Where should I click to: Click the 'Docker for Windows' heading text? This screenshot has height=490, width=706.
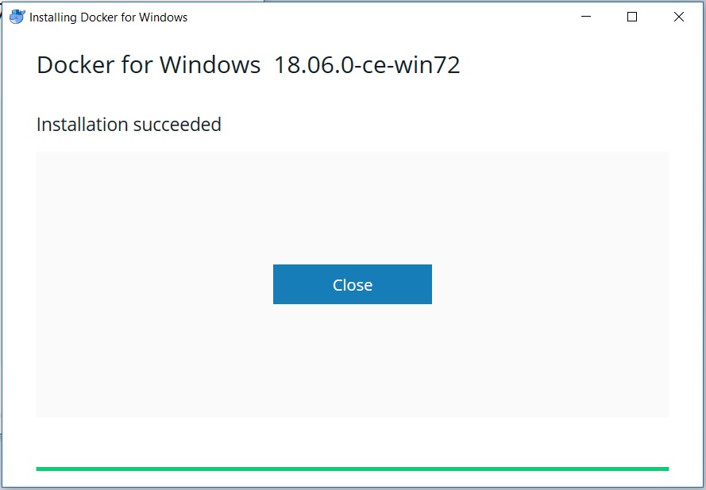pyautogui.click(x=149, y=64)
